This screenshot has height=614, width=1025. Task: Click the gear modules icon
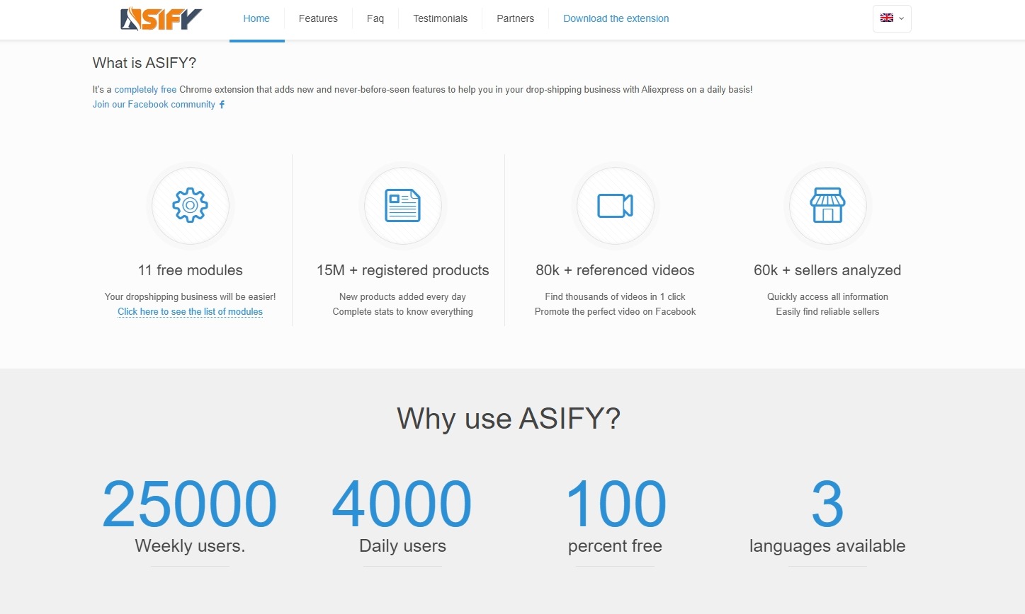191,206
